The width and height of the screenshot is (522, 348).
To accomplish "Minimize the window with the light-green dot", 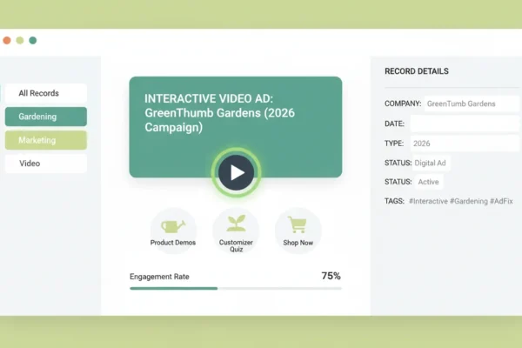I will (x=20, y=40).
